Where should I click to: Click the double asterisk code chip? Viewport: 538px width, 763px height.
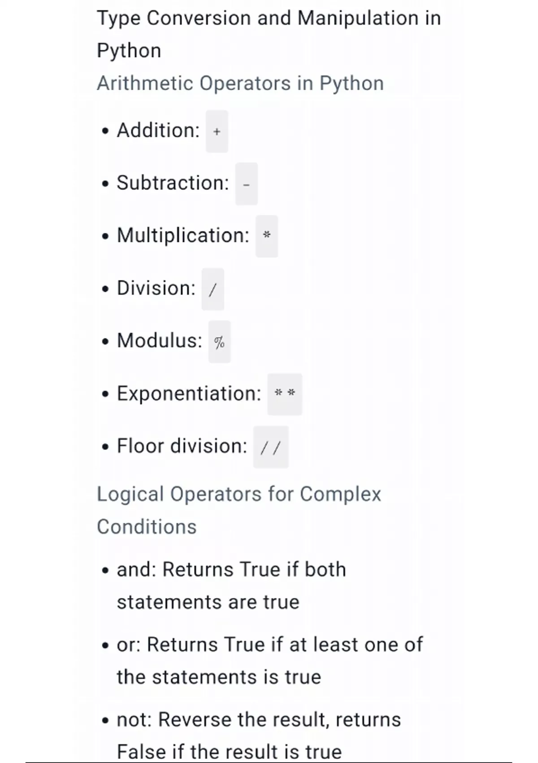click(x=285, y=394)
